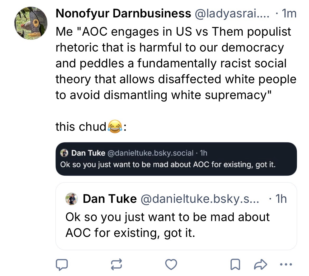Like the post with the heart icon
This screenshot has width=309, height=276.
[171, 264]
